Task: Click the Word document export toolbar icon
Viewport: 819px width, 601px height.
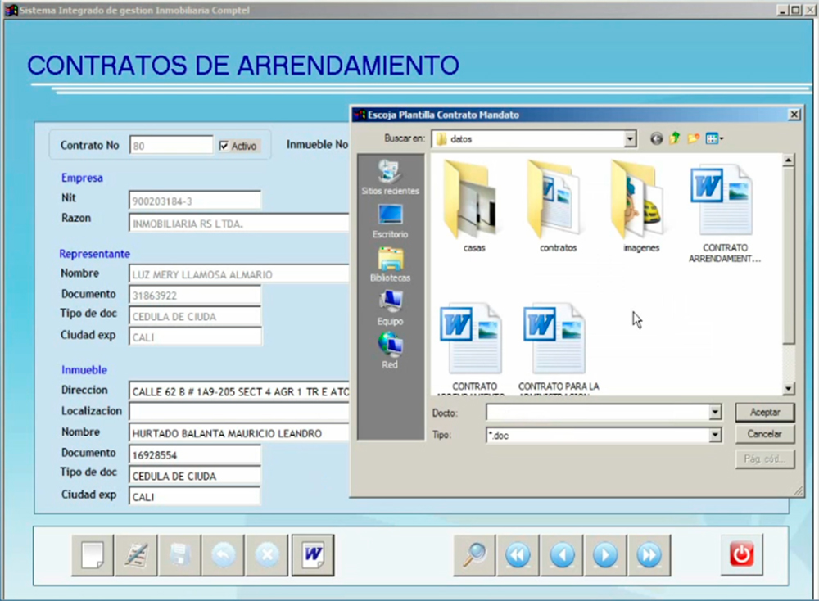Action: click(x=312, y=556)
